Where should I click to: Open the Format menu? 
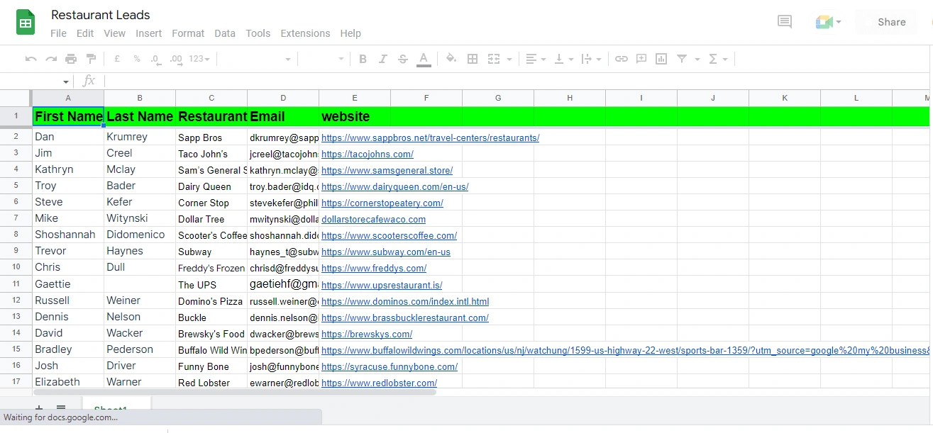pyautogui.click(x=188, y=33)
